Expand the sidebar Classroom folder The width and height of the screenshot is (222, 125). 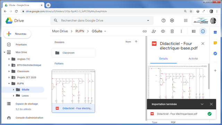(x=9, y=71)
